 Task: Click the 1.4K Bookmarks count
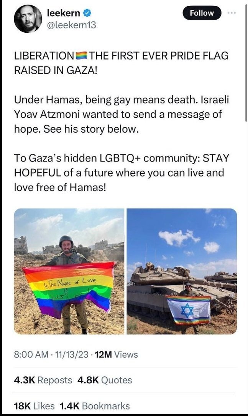95,406
